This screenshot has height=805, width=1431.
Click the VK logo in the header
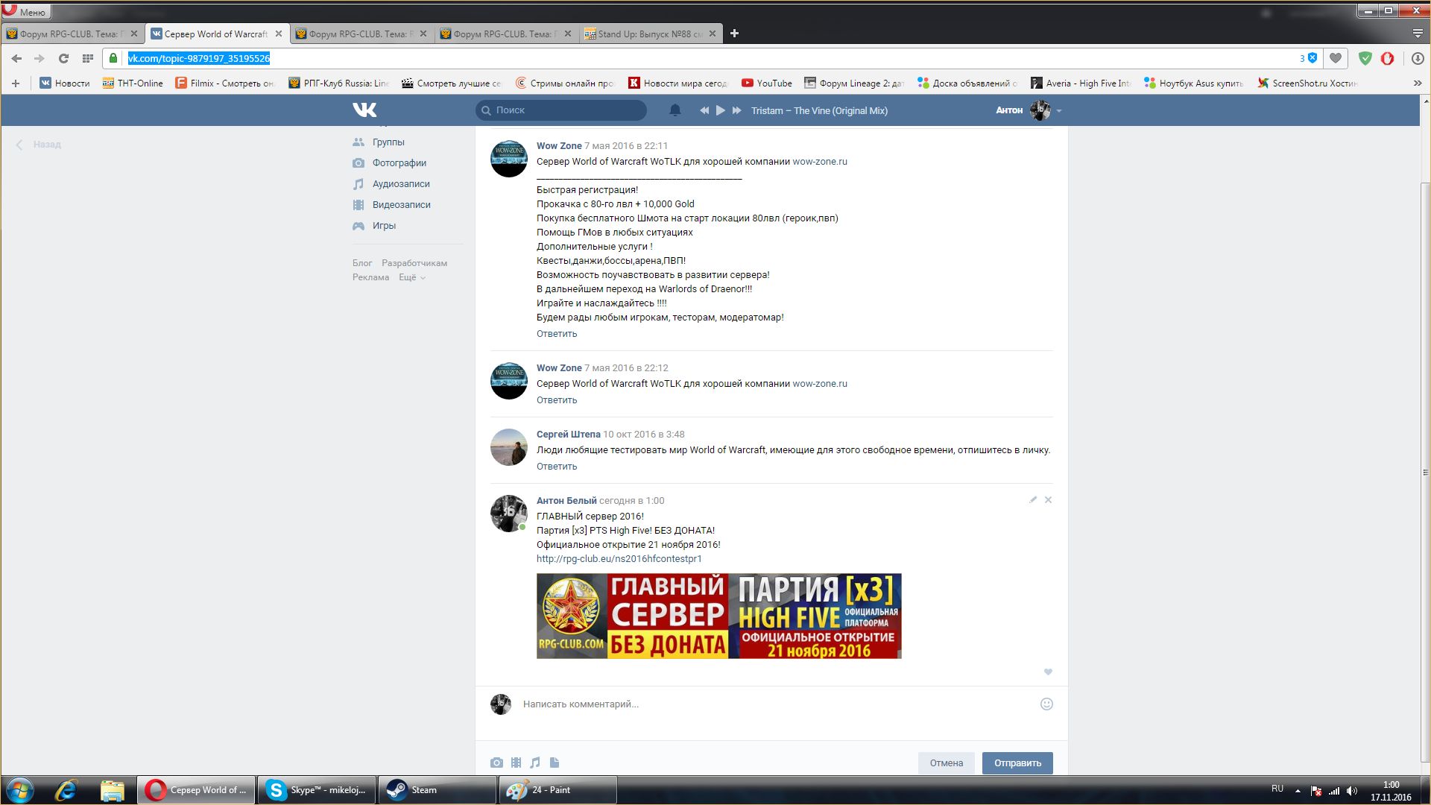tap(364, 110)
